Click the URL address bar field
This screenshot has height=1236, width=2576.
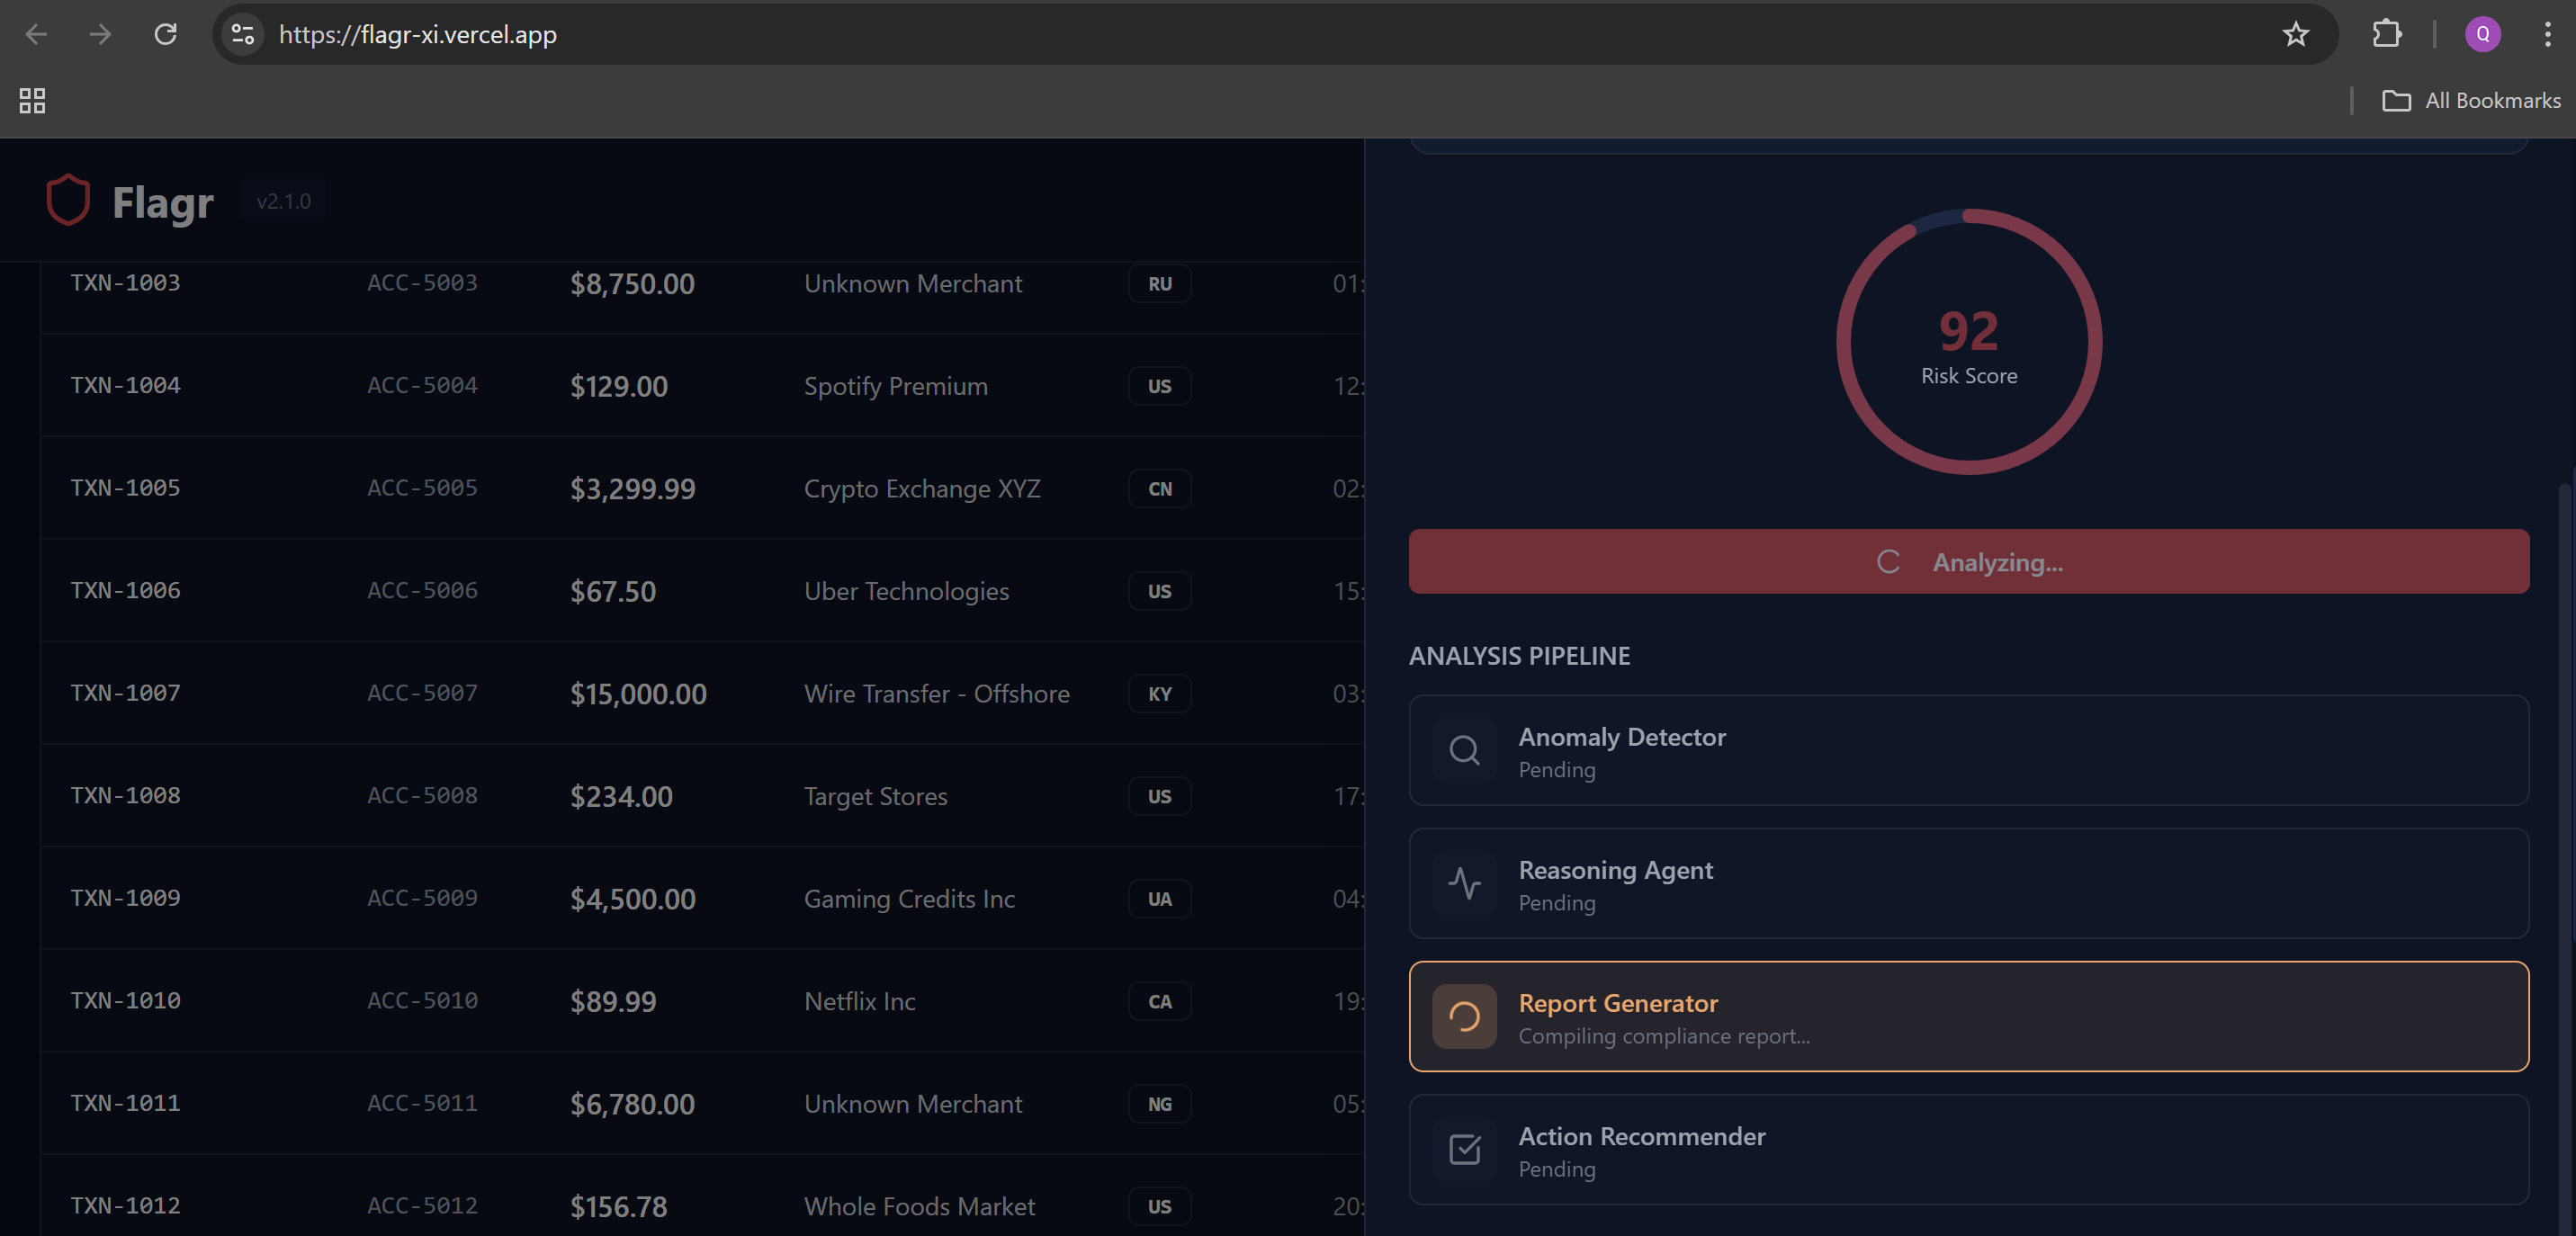coord(1200,34)
